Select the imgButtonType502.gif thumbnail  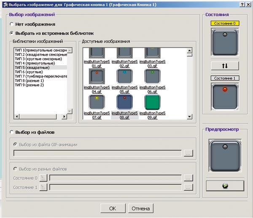124,53
